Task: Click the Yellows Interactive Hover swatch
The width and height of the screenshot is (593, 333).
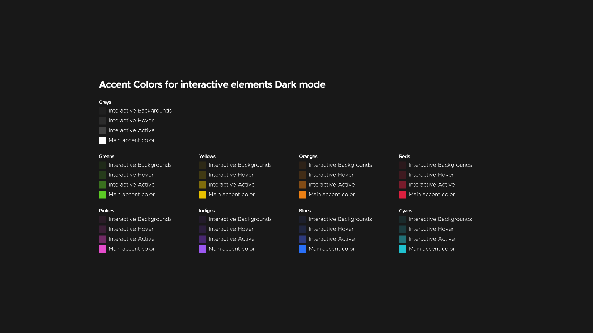Action: [202, 175]
